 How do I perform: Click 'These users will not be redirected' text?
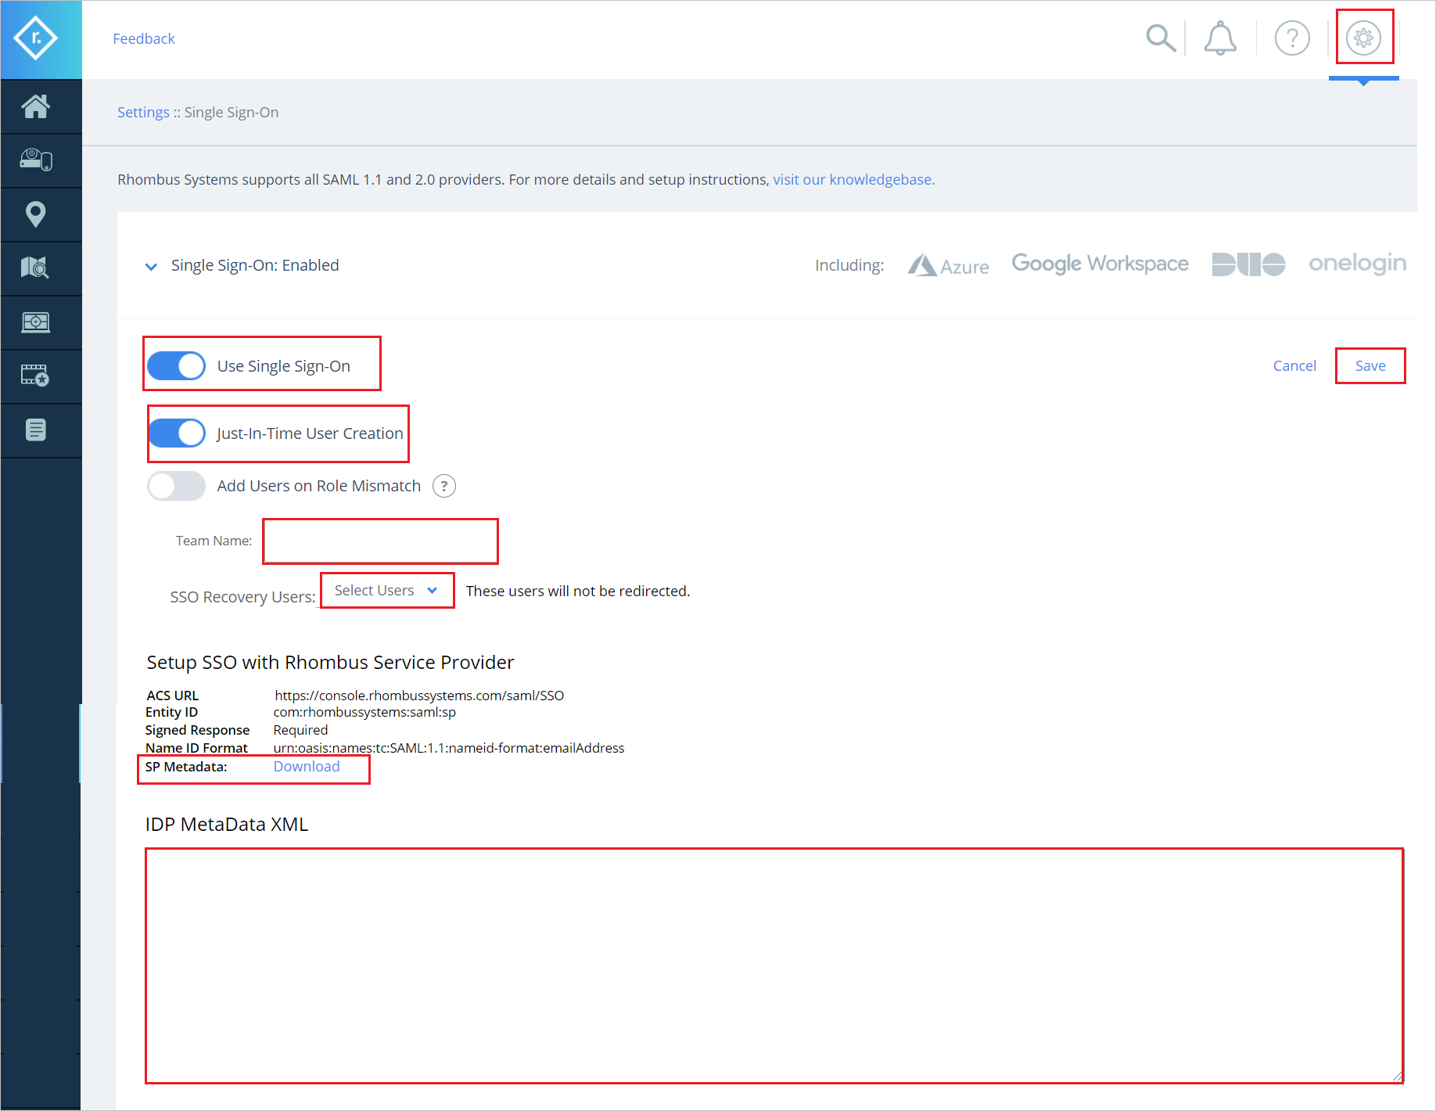coord(578,591)
